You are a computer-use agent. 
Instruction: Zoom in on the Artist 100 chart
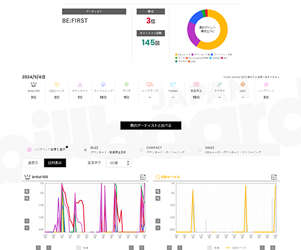coord(27,191)
